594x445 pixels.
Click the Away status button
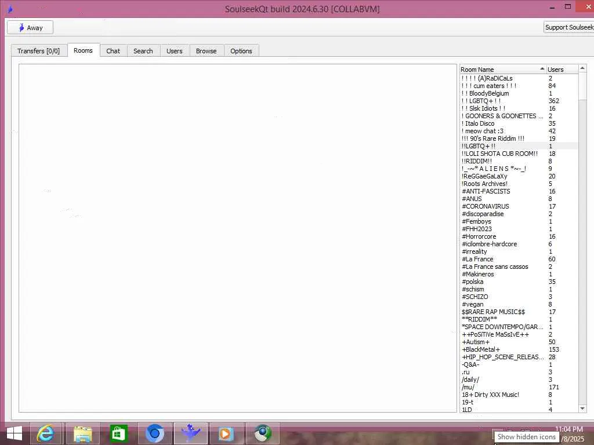coord(30,28)
